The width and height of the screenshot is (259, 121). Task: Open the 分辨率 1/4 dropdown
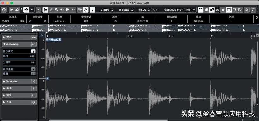[33, 62]
